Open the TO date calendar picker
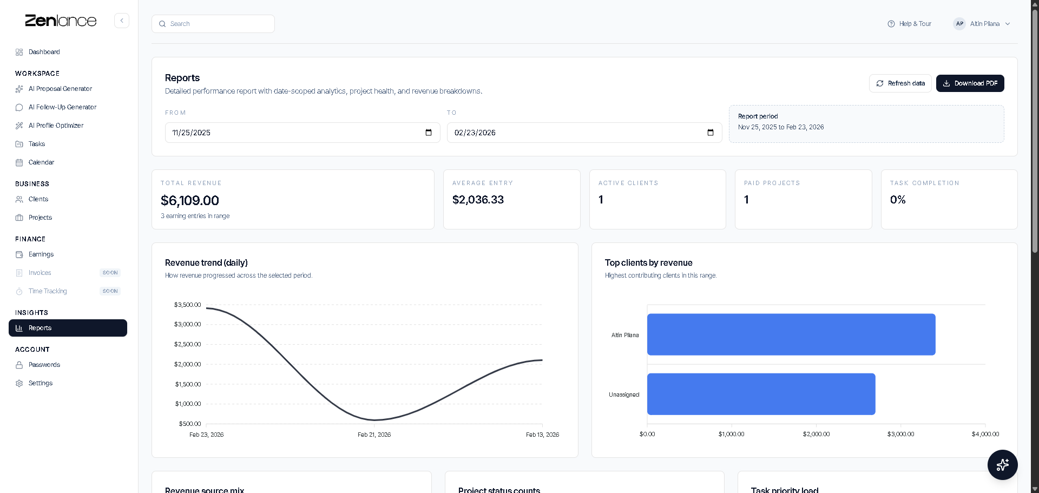1039x493 pixels. pos(711,133)
